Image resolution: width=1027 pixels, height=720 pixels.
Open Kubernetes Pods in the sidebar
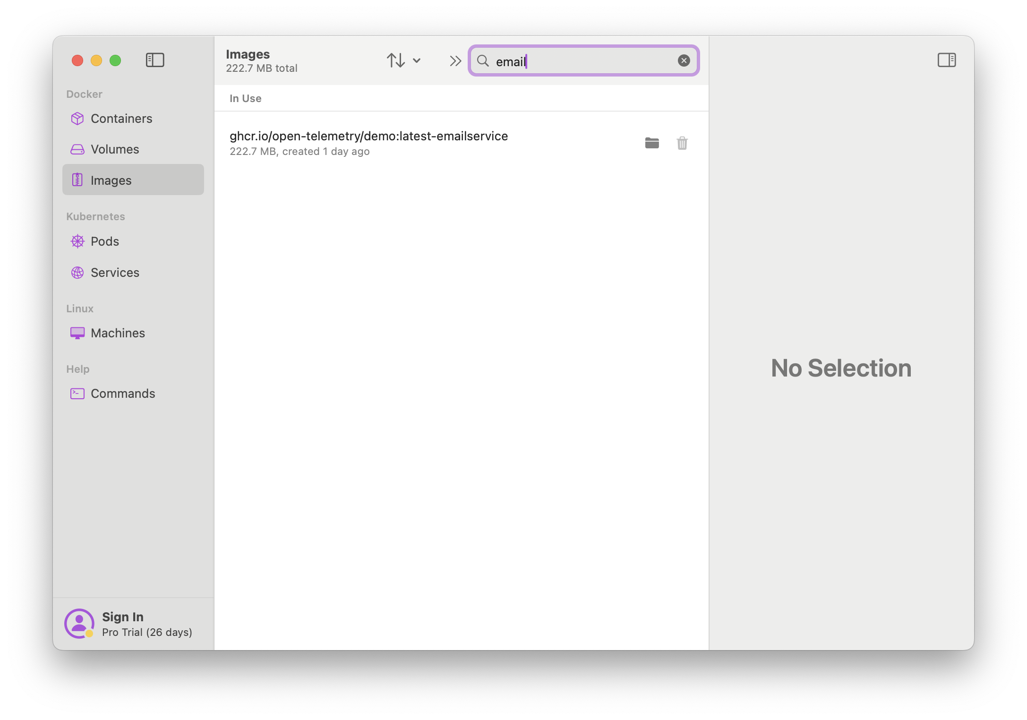click(x=133, y=241)
